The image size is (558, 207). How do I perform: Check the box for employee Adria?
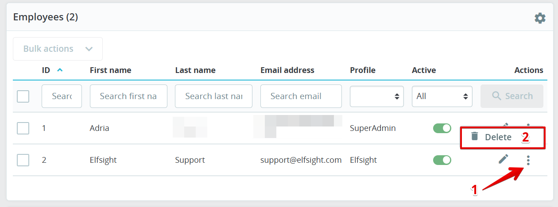tap(23, 128)
